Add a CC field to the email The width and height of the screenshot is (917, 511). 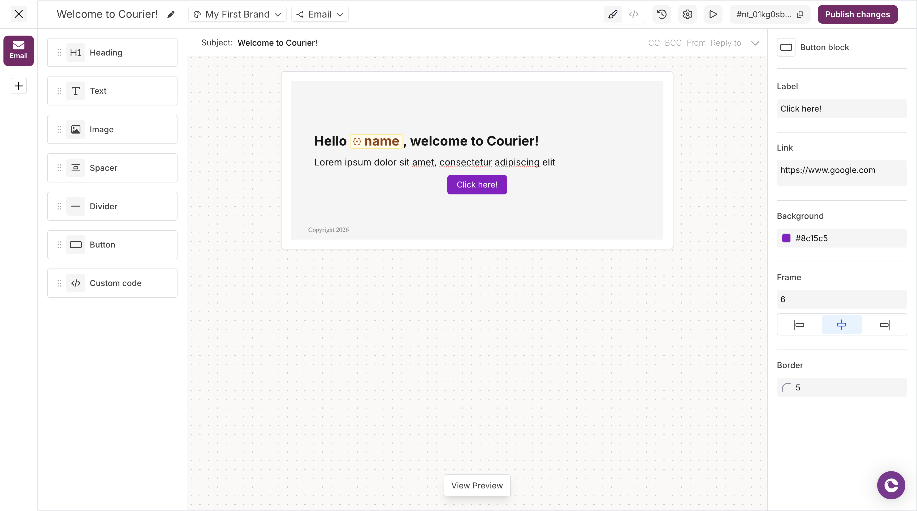pyautogui.click(x=654, y=43)
